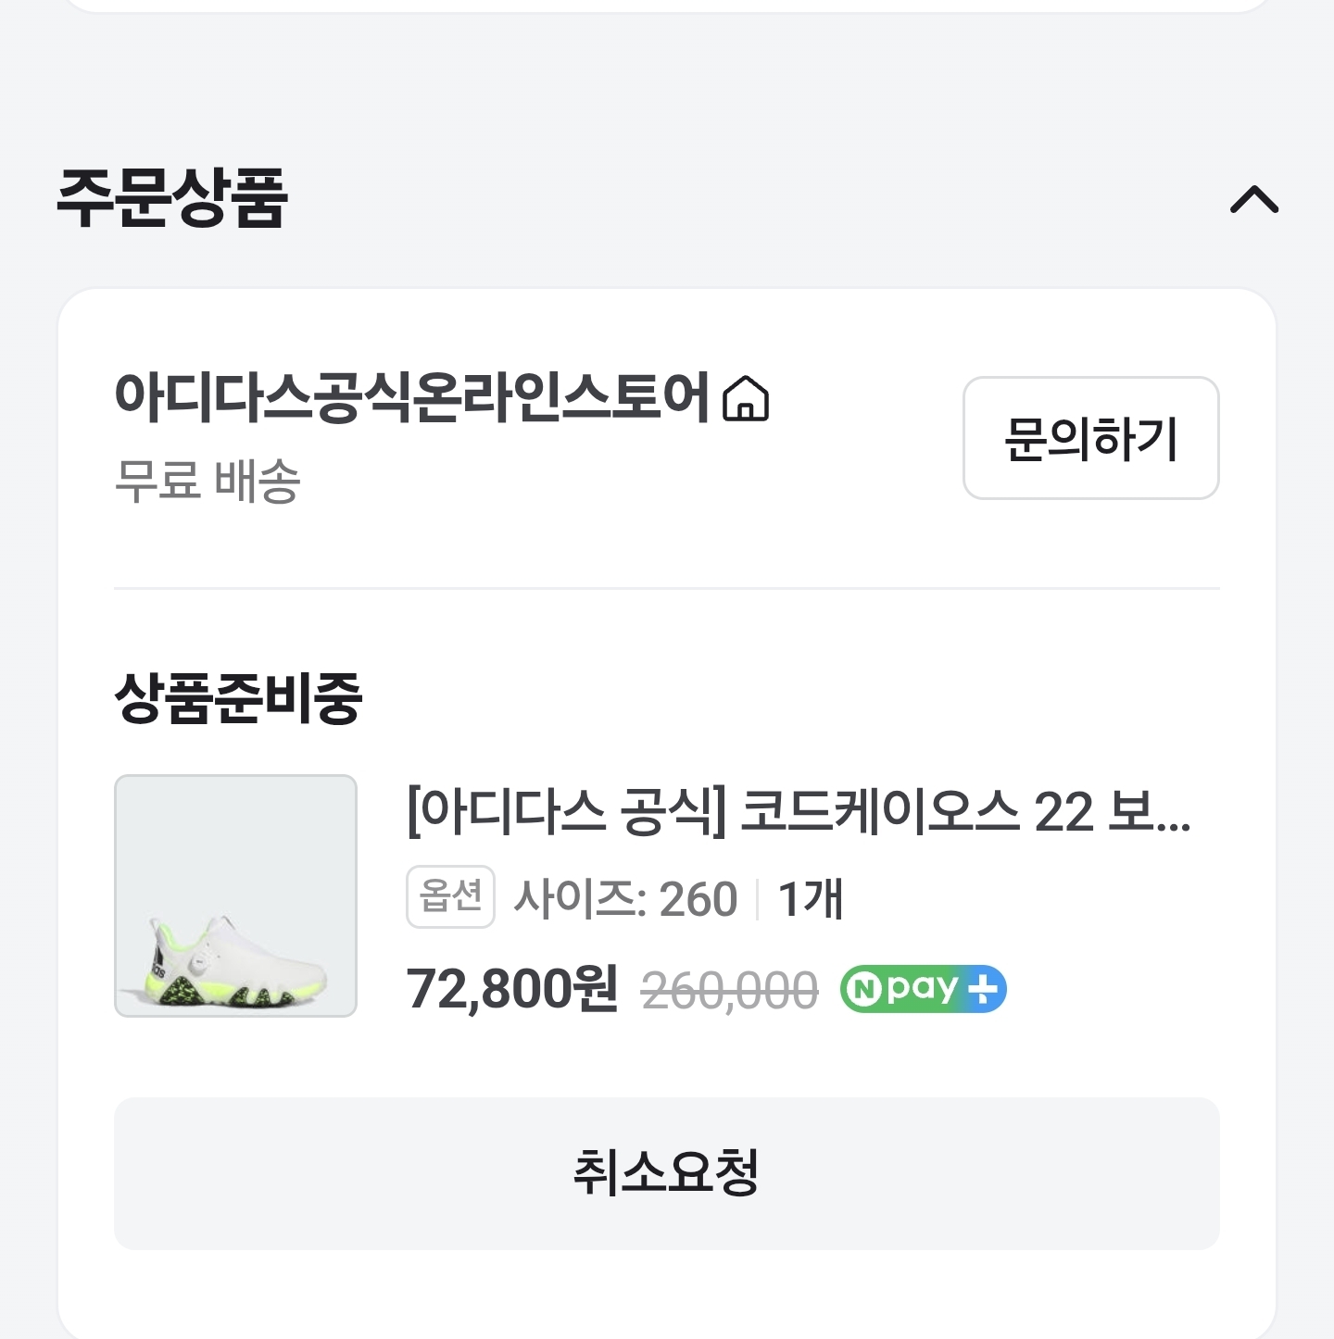The width and height of the screenshot is (1334, 1339).
Task: Click the 상품준비중 status label
Action: [237, 698]
